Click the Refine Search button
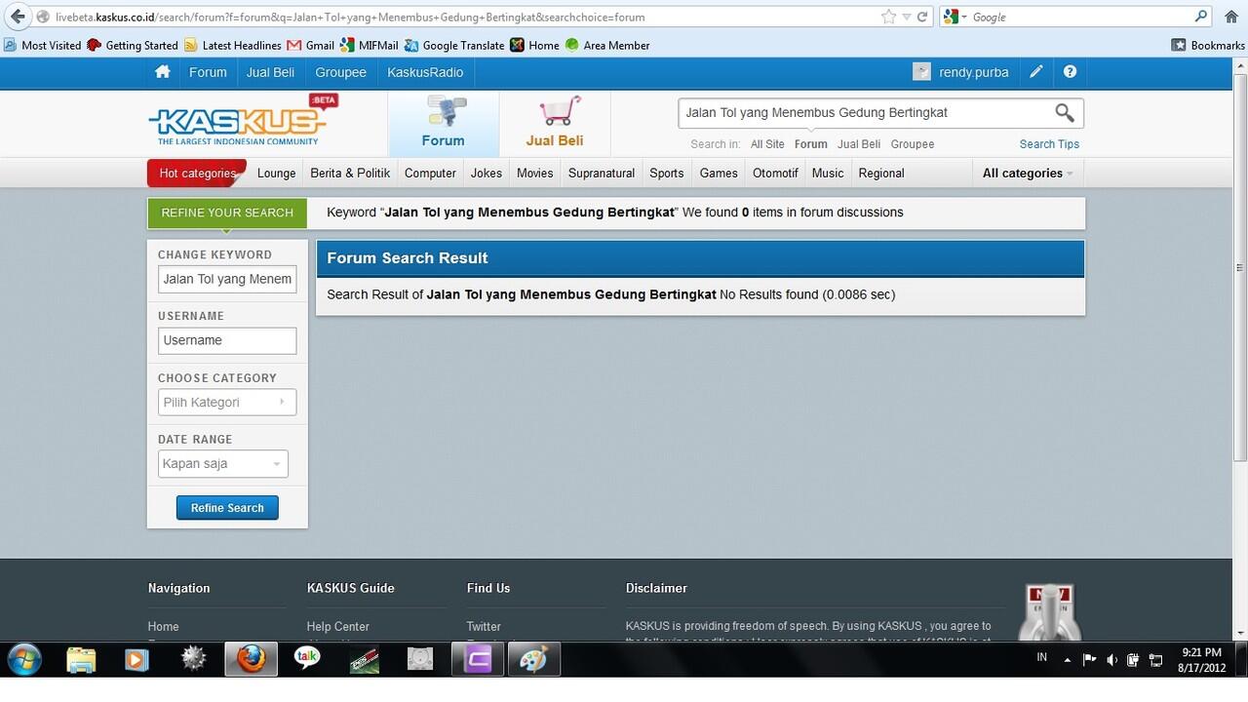The height and width of the screenshot is (702, 1248). (x=227, y=508)
